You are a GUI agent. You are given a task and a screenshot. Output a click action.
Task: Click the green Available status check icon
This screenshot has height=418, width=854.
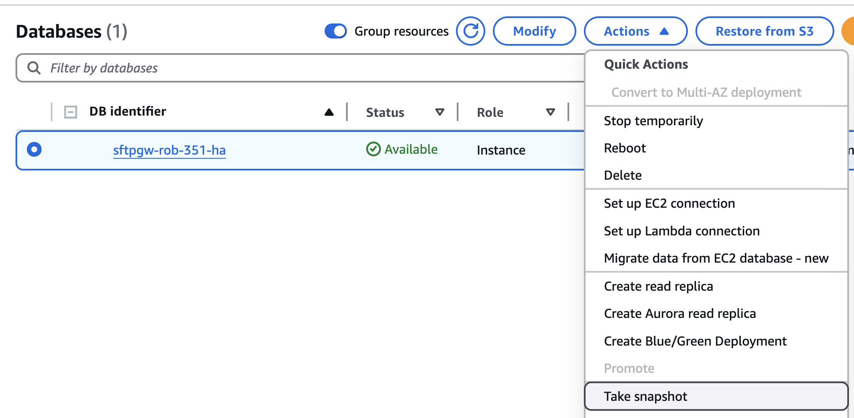click(373, 150)
